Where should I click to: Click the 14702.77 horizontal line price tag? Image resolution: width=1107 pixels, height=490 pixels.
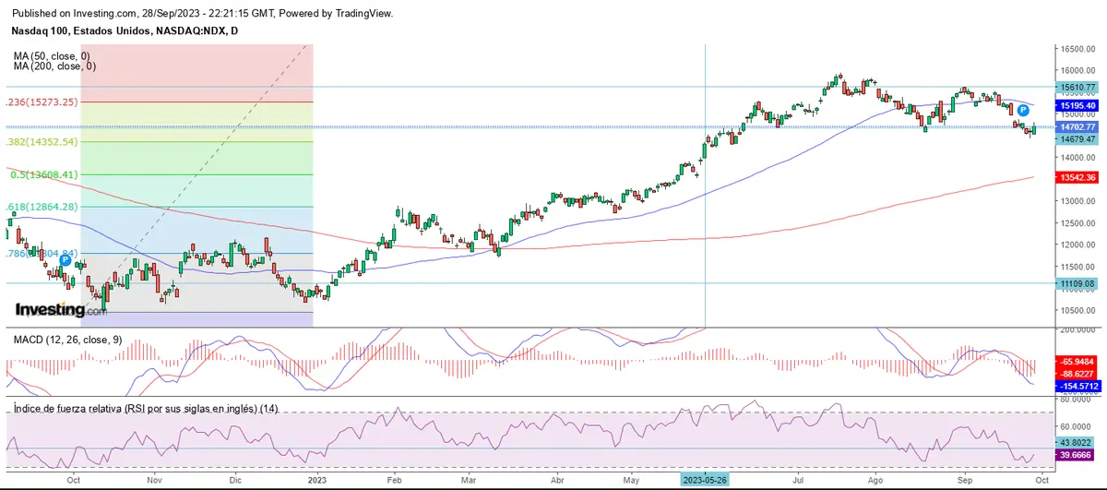tap(1077, 126)
